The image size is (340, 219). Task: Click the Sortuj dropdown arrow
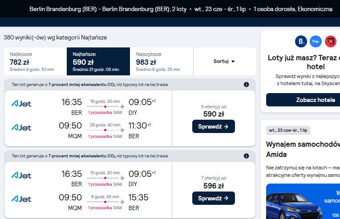coord(233,62)
